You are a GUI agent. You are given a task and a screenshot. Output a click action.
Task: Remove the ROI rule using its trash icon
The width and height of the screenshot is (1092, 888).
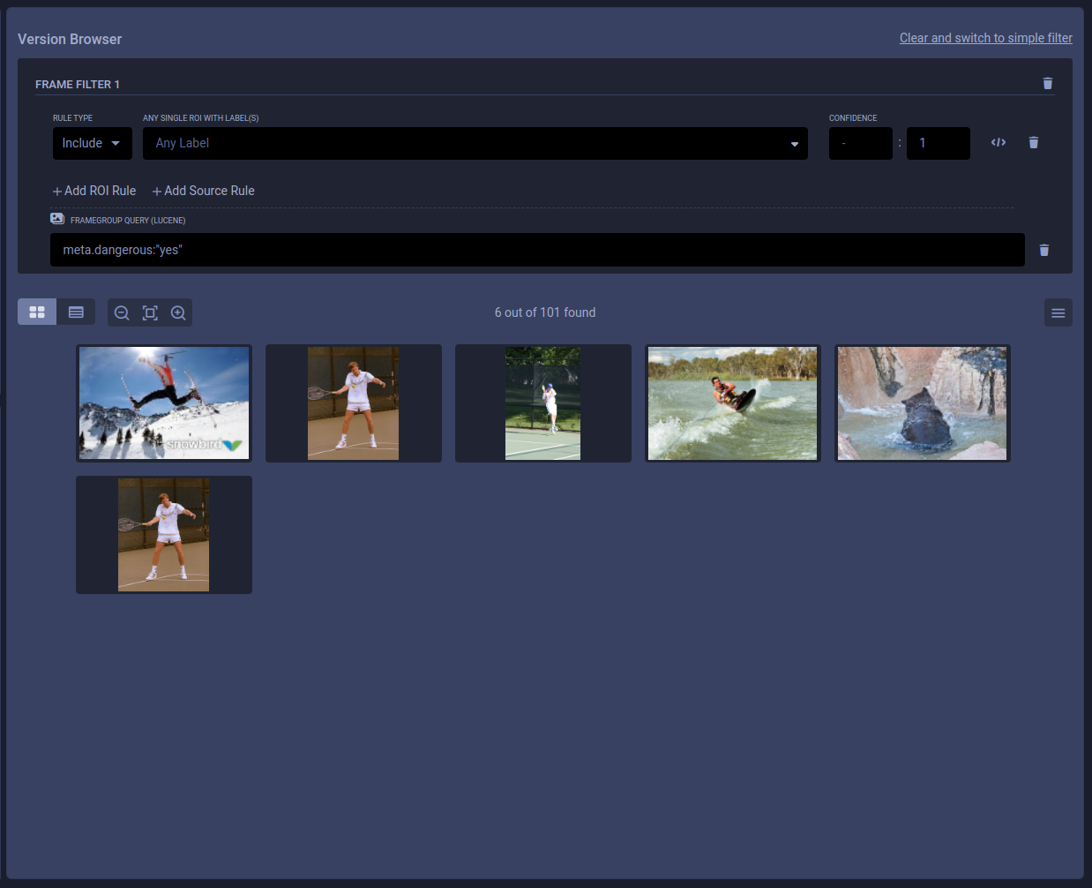pos(1034,142)
